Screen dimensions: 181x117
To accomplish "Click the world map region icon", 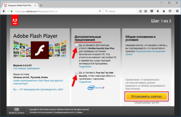I will (x=17, y=109).
